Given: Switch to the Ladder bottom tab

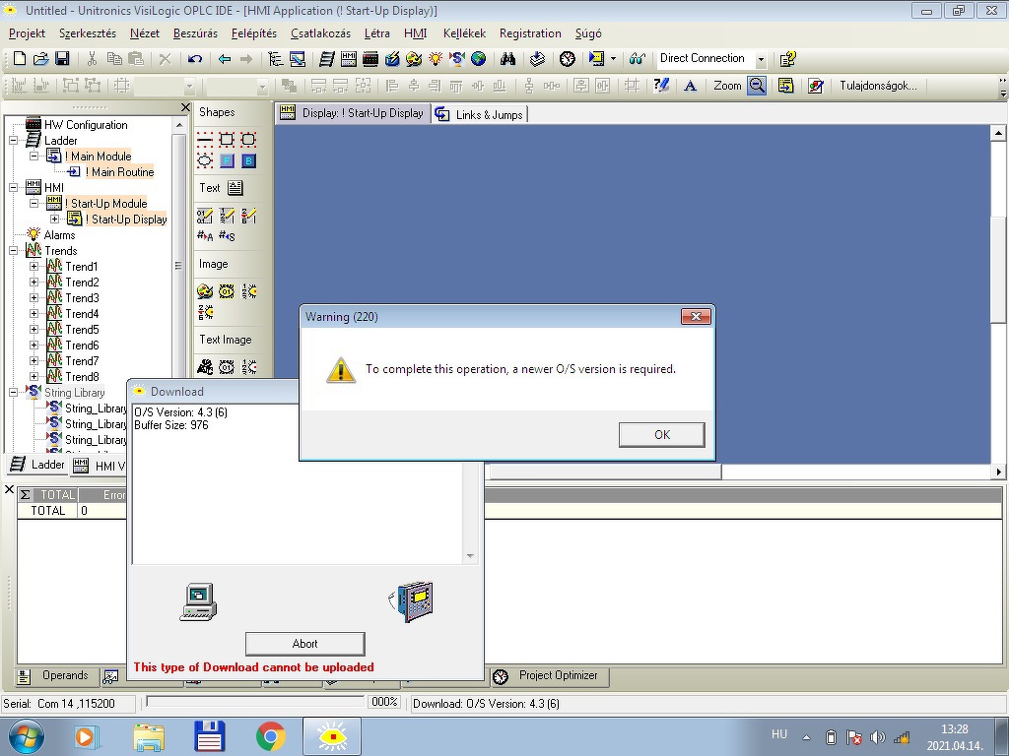Looking at the screenshot, I should pyautogui.click(x=38, y=465).
